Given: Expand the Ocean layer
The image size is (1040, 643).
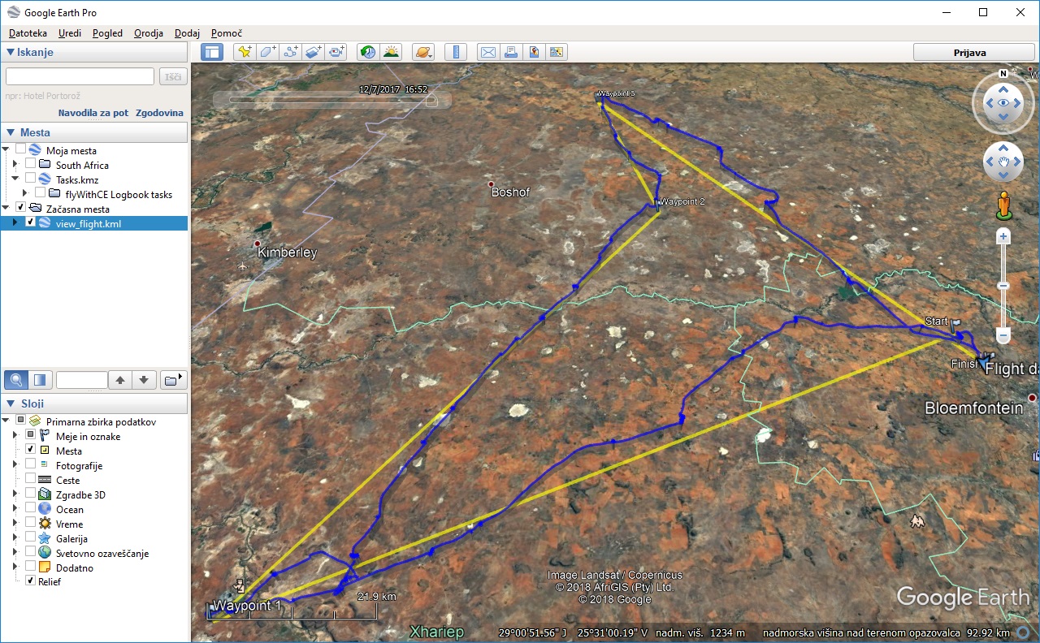Looking at the screenshot, I should coord(15,509).
